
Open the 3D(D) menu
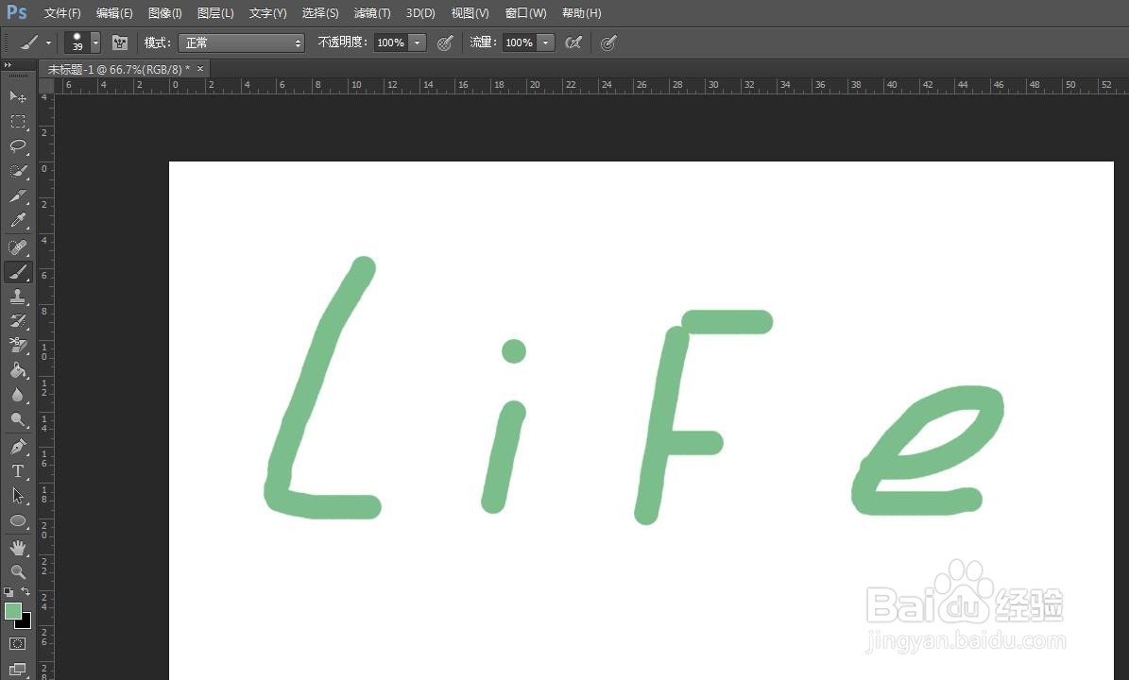pos(420,13)
